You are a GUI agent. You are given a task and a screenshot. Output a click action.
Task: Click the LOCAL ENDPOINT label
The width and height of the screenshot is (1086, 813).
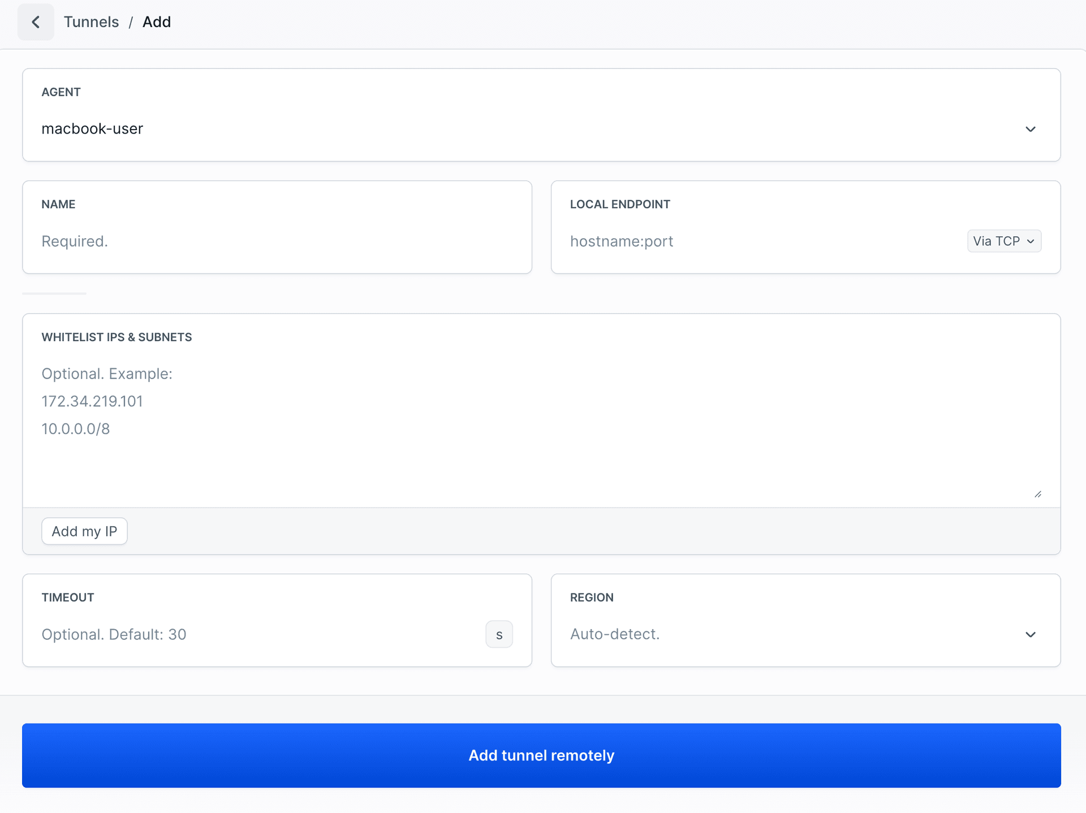point(620,204)
